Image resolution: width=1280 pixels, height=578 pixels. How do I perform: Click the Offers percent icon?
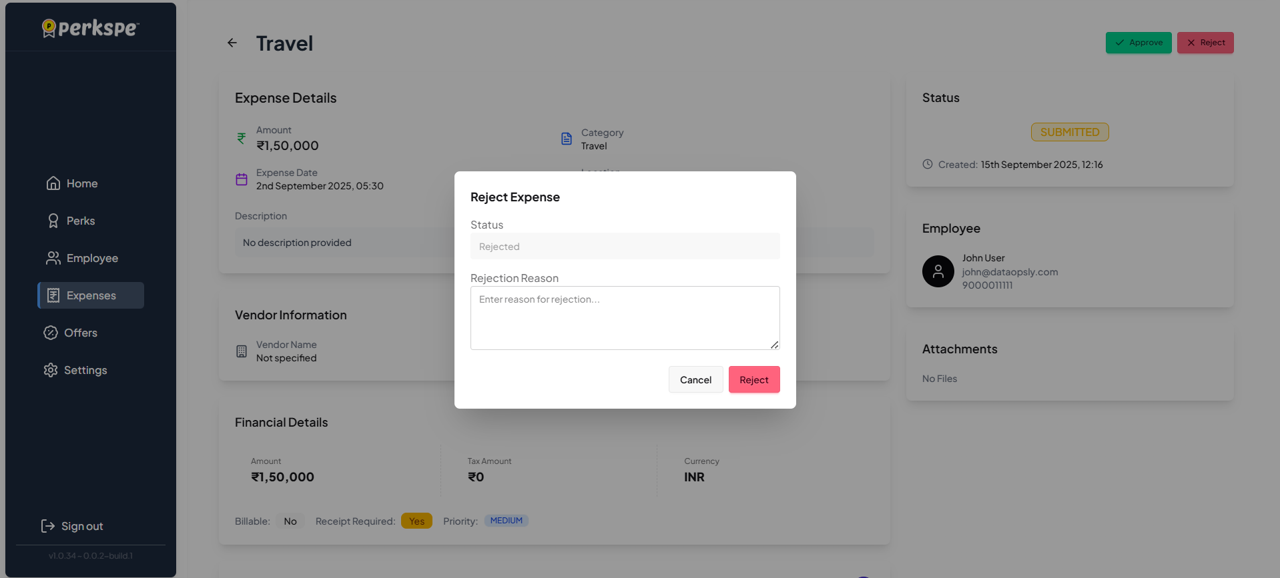(51, 333)
